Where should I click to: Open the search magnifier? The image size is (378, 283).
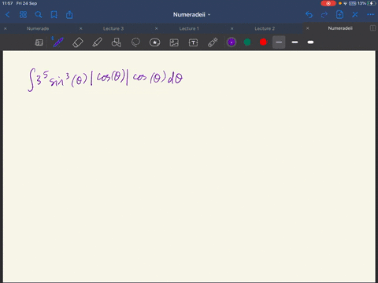[39, 15]
